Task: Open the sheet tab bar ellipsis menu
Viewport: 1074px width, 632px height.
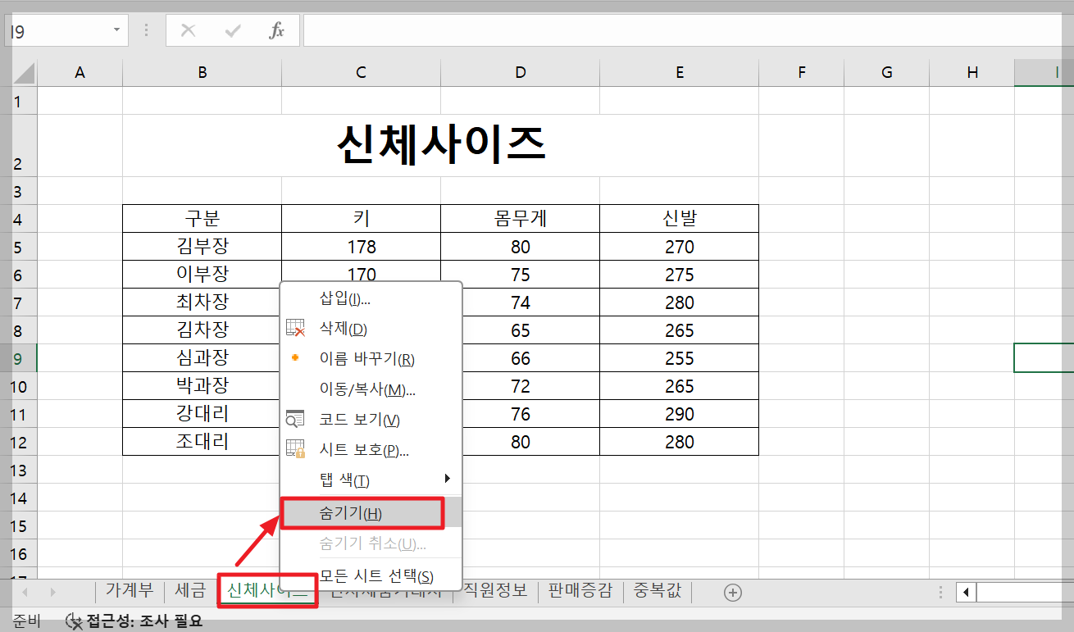Action: (939, 591)
